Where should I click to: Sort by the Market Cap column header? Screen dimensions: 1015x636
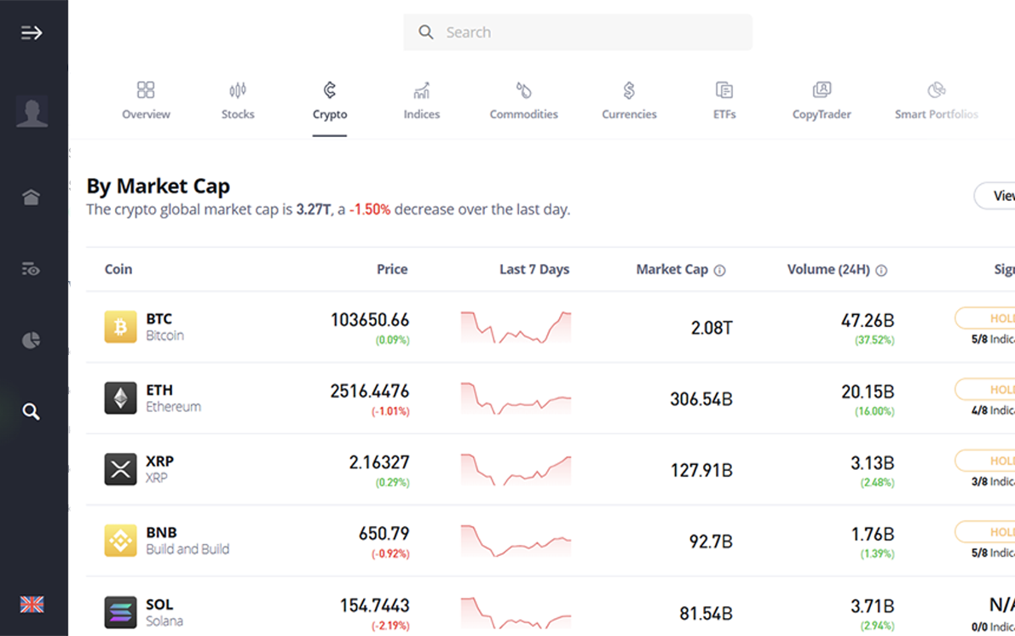coord(672,269)
